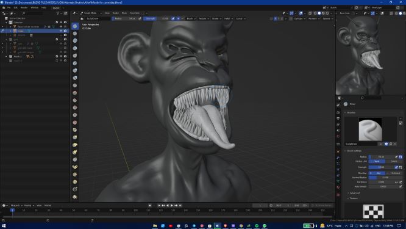
Task: Open WhatsApp from taskbar
Action: [x=265, y=226]
